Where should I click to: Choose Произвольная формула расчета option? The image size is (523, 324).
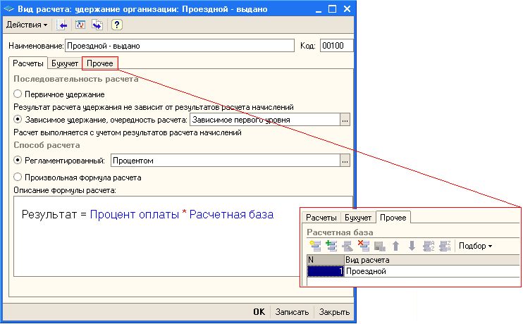(18, 177)
